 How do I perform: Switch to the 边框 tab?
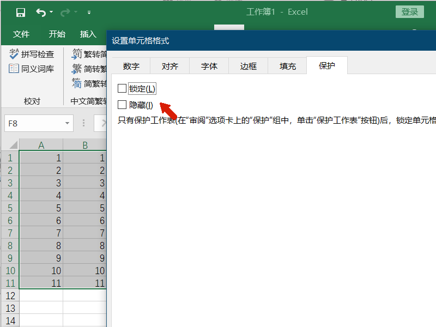[x=248, y=65]
